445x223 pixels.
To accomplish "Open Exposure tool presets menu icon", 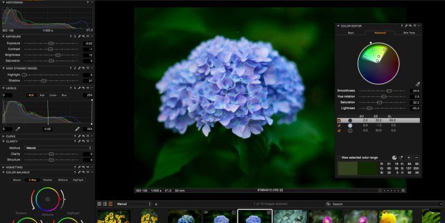I will point(88,37).
